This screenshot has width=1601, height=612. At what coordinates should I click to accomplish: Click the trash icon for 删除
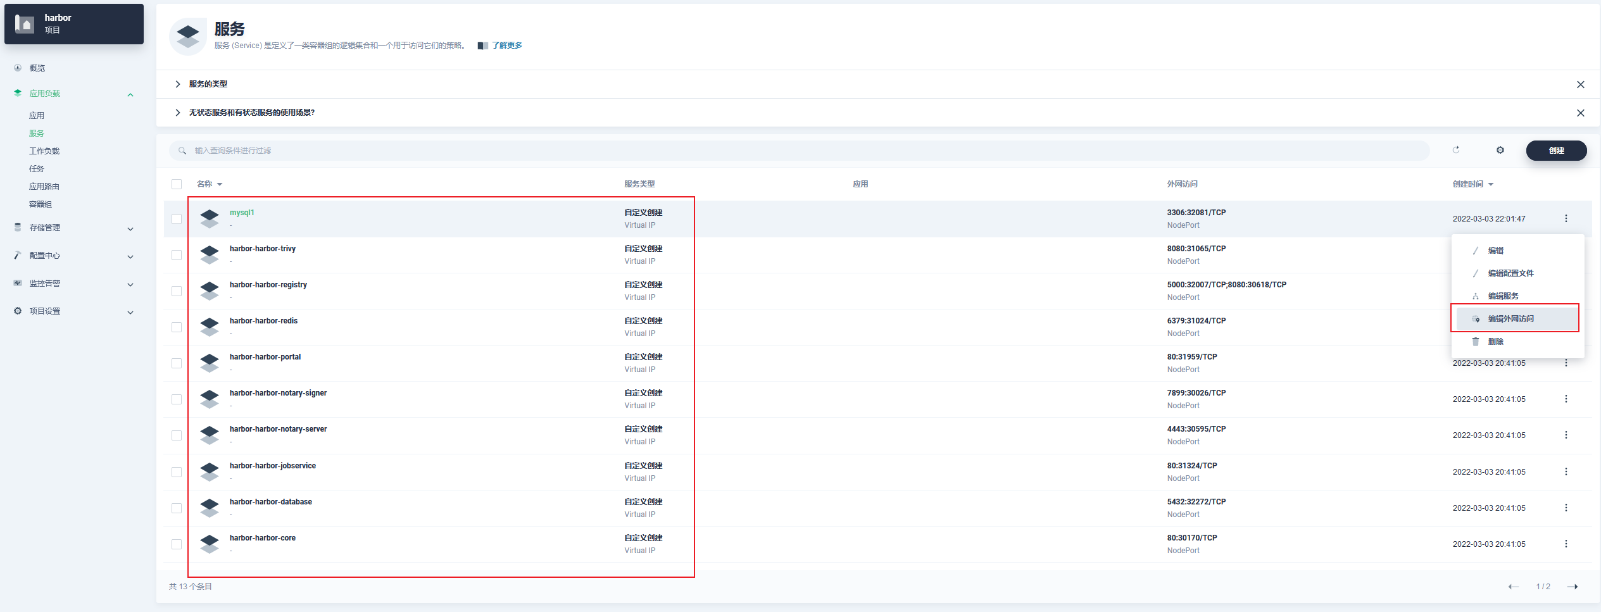1476,341
